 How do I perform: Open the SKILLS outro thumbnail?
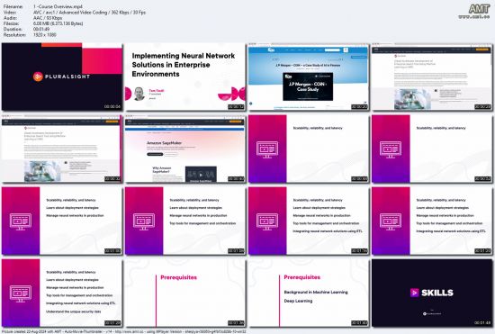click(x=432, y=293)
